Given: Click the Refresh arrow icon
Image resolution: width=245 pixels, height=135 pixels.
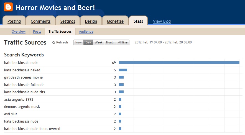Looking at the screenshot, I should tap(53, 42).
